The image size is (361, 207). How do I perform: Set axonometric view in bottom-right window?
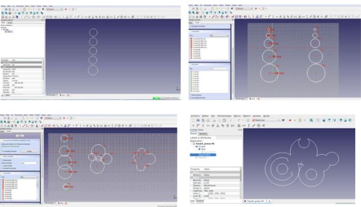(x=318, y=121)
